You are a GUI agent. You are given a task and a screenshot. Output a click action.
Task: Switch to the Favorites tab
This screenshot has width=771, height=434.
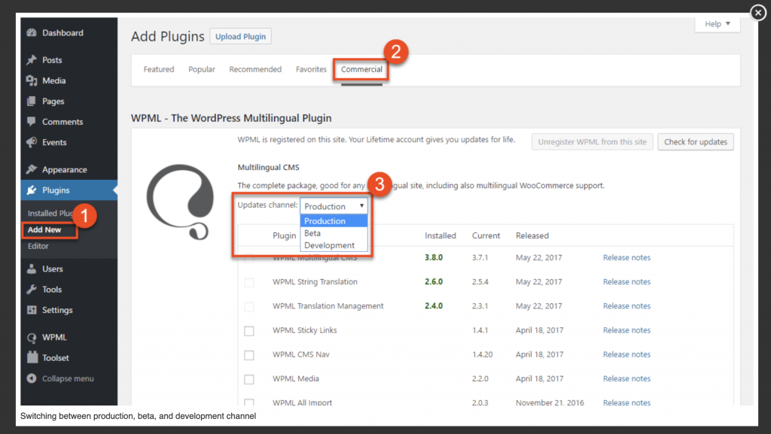pyautogui.click(x=311, y=69)
